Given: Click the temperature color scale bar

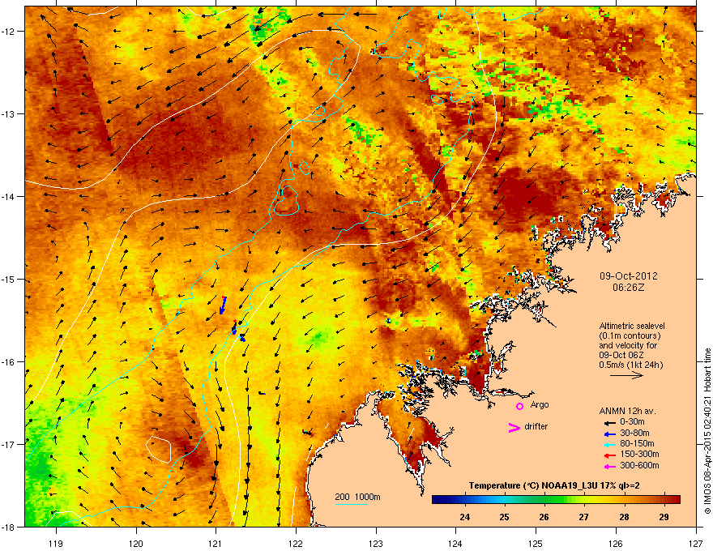Looking at the screenshot, I should tap(556, 500).
